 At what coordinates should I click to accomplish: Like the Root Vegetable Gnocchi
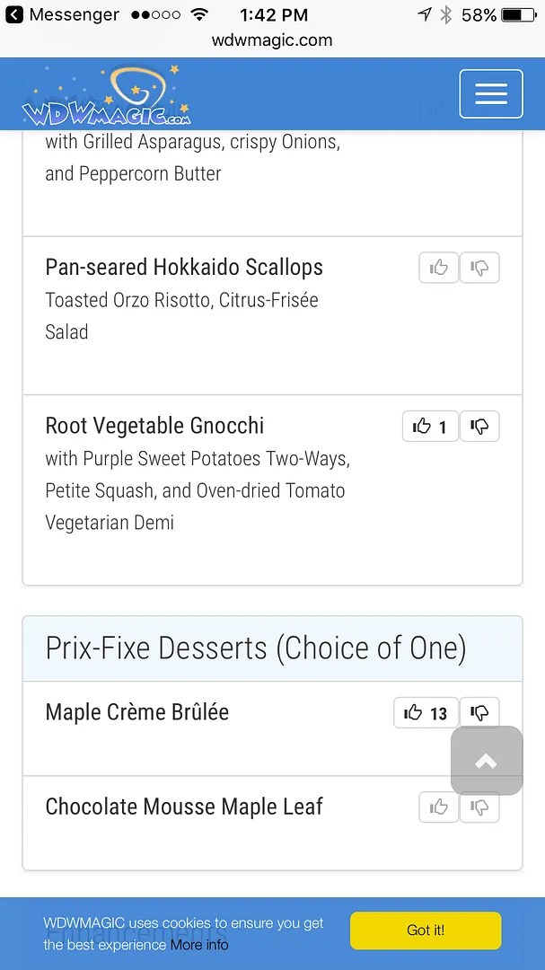pos(430,427)
